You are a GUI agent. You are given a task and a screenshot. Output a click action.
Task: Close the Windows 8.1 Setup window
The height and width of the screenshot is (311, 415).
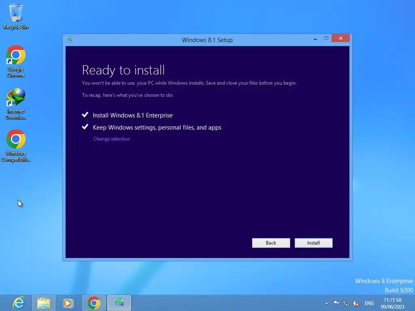pyautogui.click(x=340, y=38)
